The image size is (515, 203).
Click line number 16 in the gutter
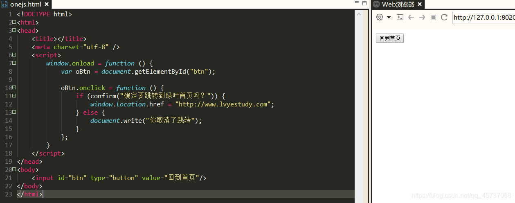[9, 137]
